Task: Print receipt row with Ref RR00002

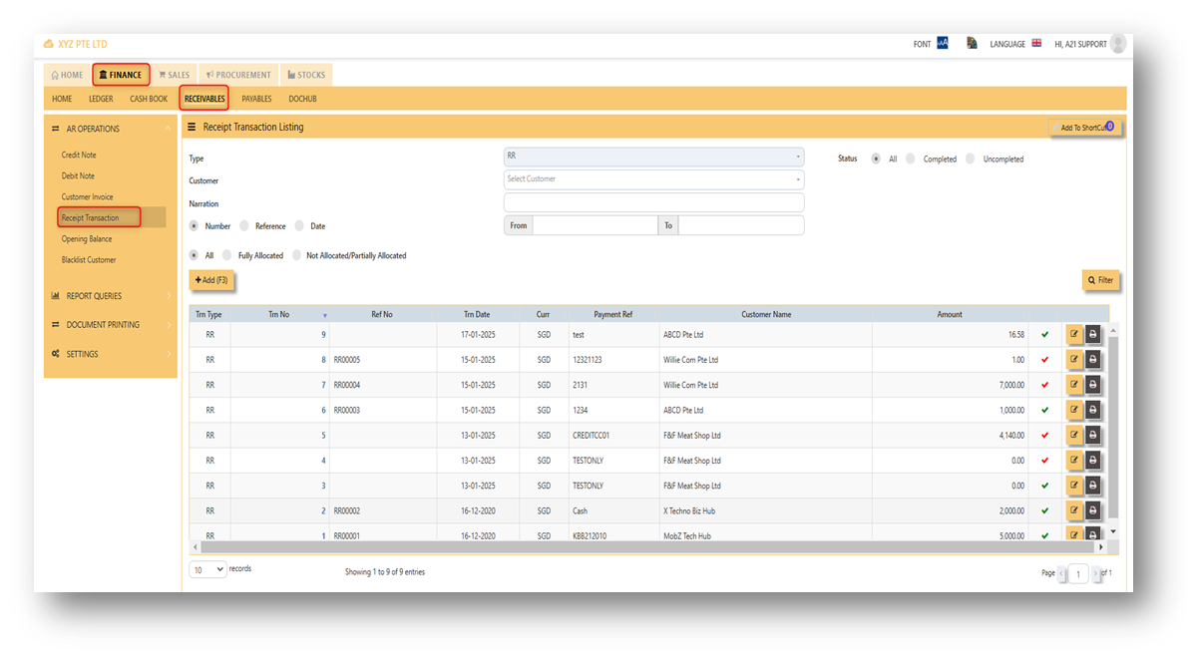Action: tap(1092, 510)
